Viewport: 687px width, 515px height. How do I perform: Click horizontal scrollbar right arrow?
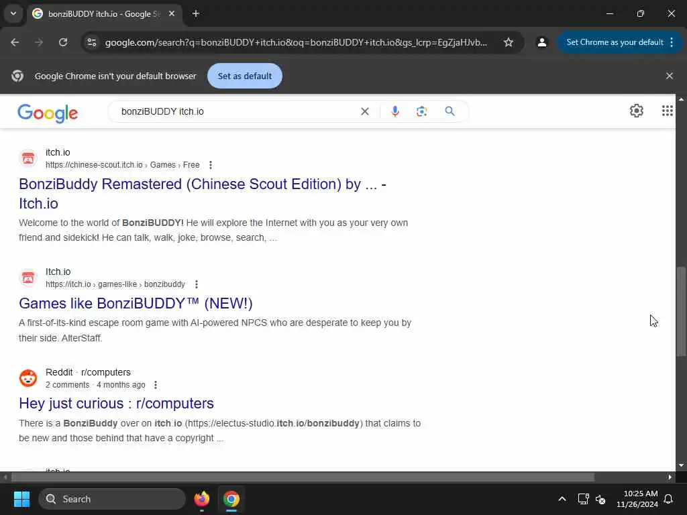coord(670,477)
